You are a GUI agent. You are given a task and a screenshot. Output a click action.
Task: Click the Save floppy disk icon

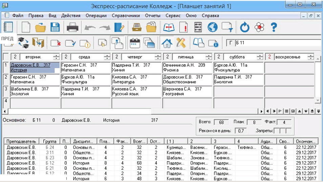tap(55, 27)
